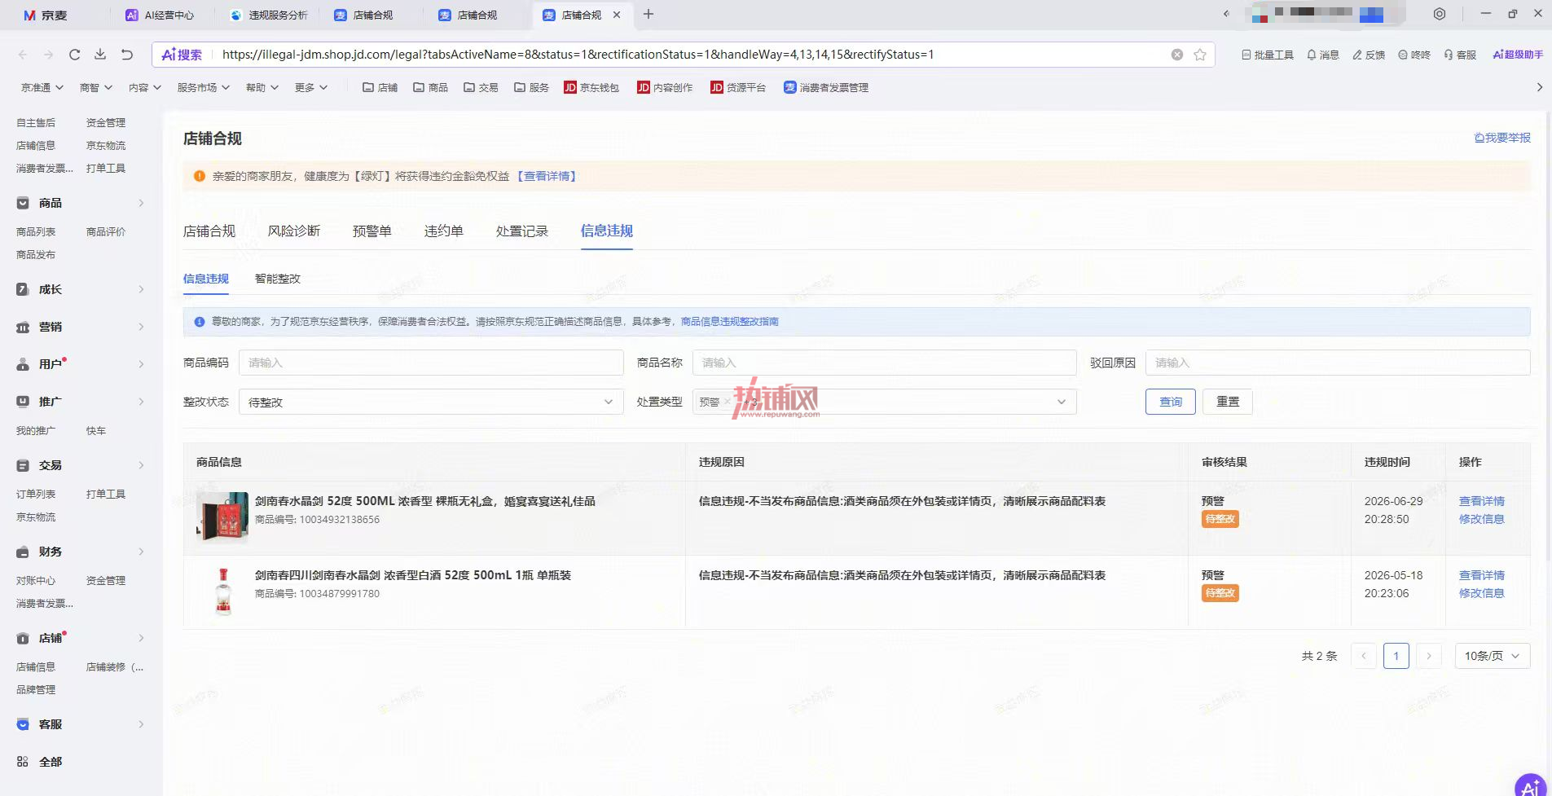Expand the 服务市场 dropdown menu
The height and width of the screenshot is (796, 1552).
pyautogui.click(x=204, y=87)
